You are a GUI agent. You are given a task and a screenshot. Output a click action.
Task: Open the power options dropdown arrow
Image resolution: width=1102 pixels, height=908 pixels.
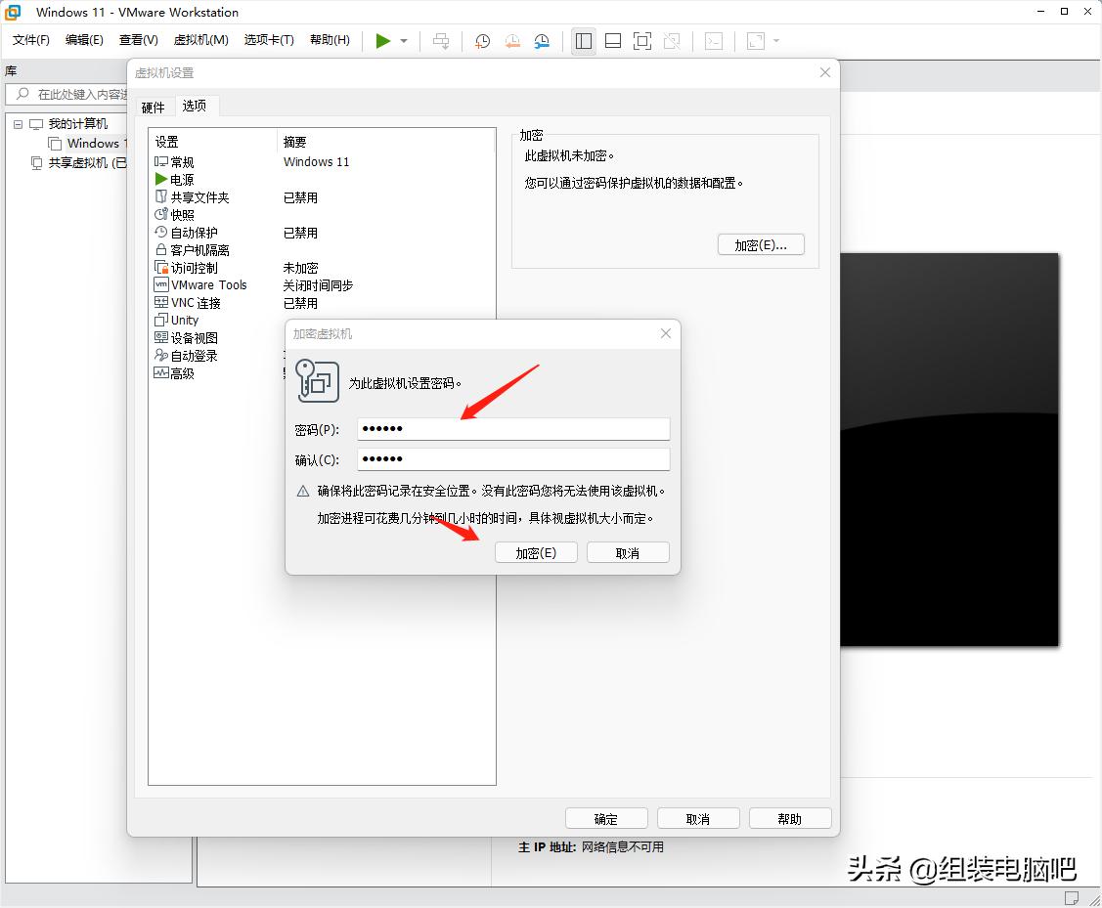[401, 40]
